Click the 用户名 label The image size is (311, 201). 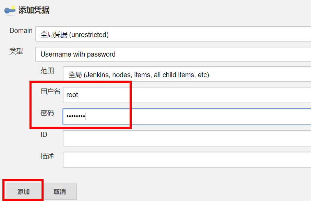coord(50,92)
